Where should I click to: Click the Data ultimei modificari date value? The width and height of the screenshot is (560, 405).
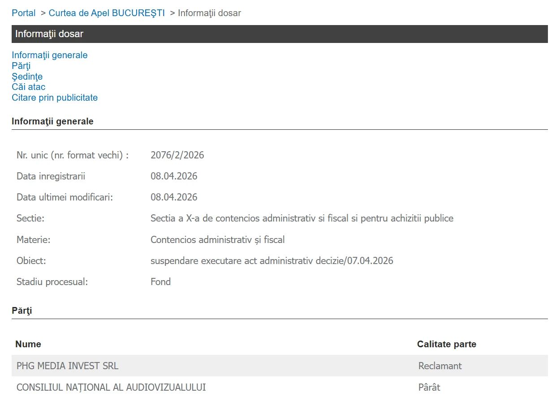(174, 197)
